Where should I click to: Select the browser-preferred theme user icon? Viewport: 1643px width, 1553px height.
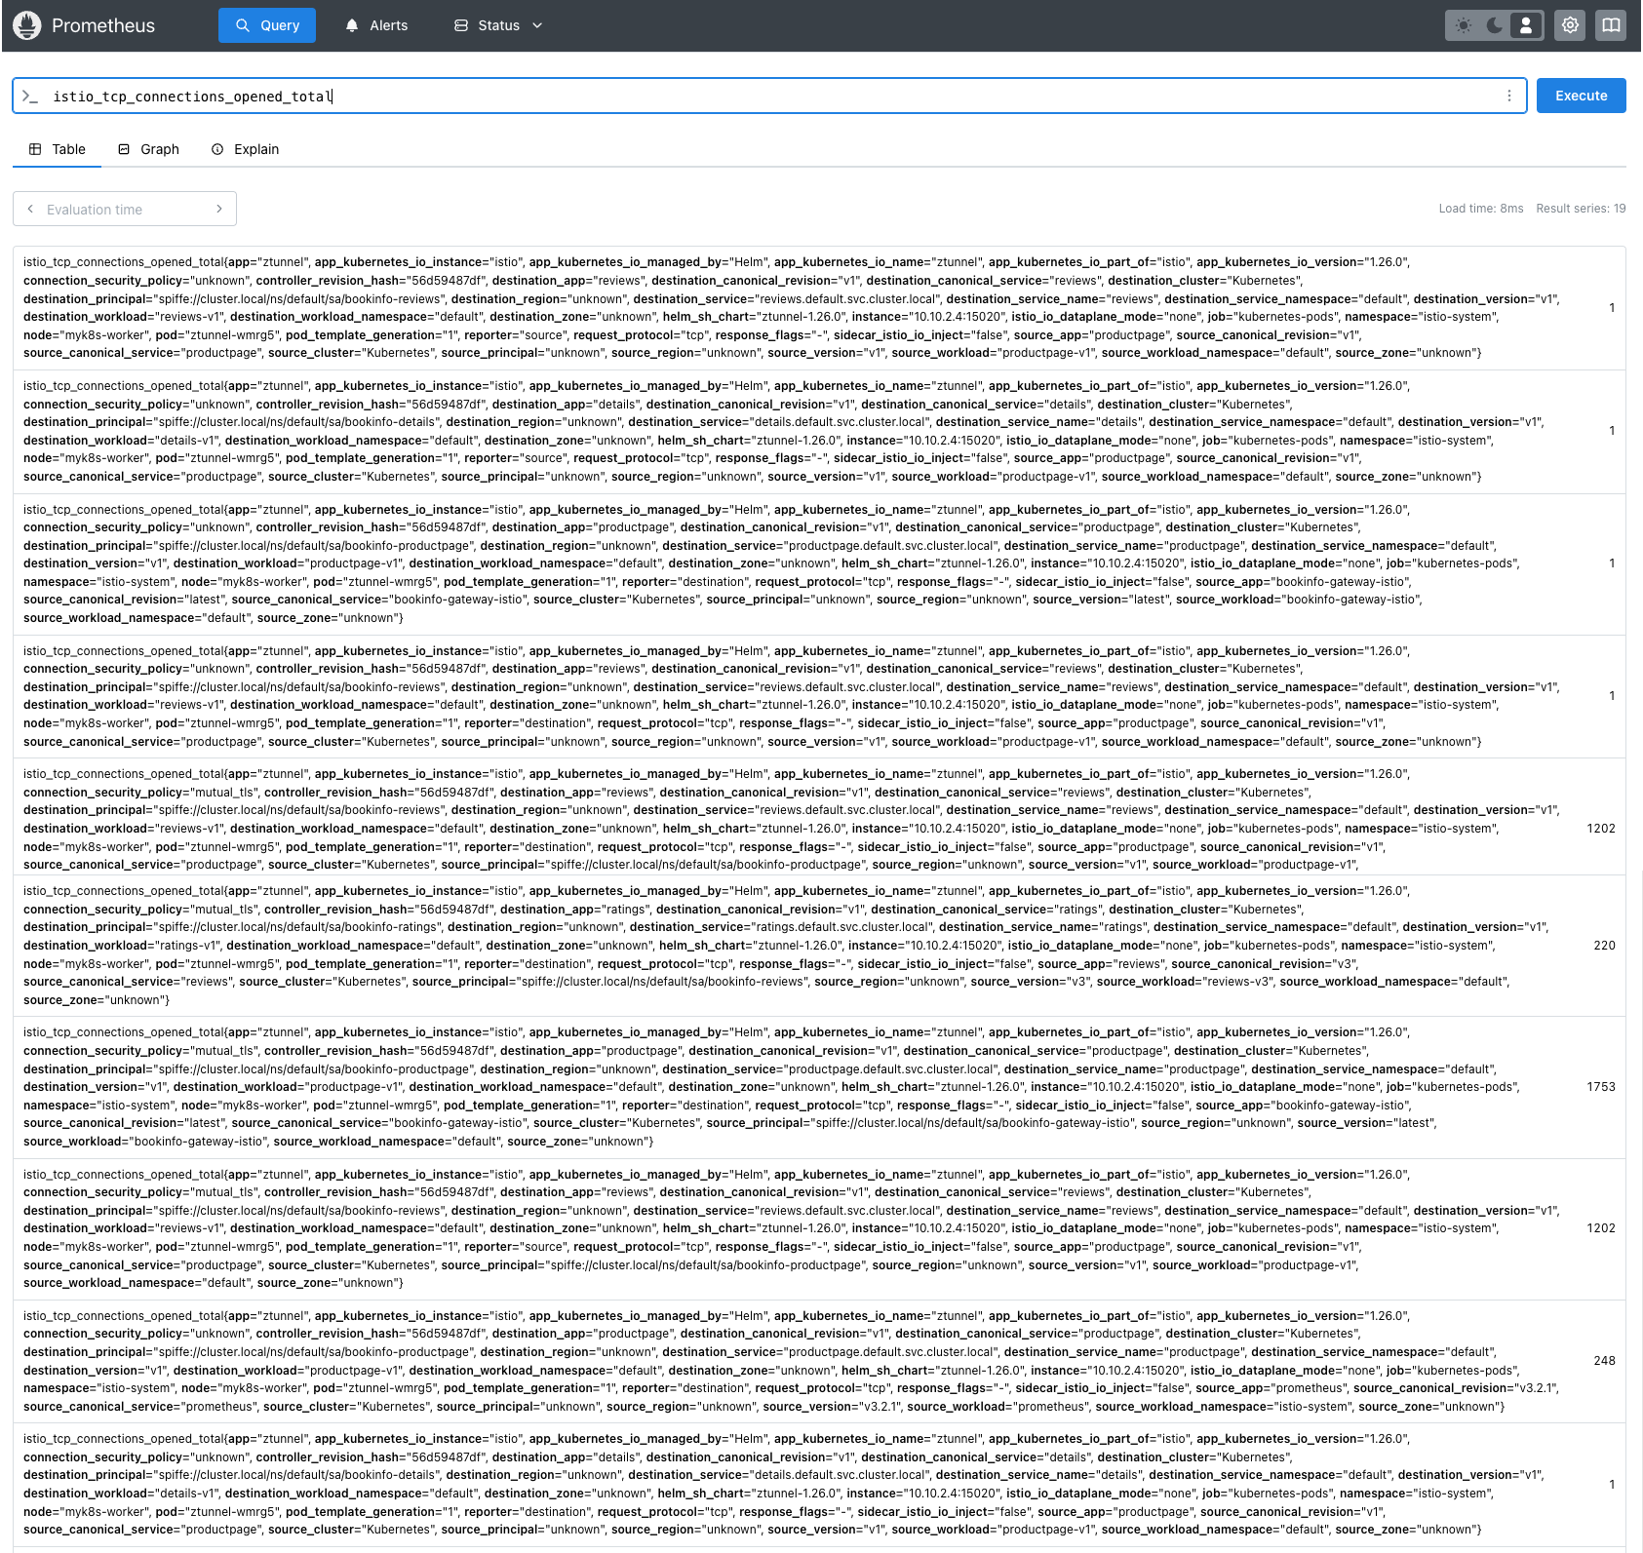[1526, 25]
